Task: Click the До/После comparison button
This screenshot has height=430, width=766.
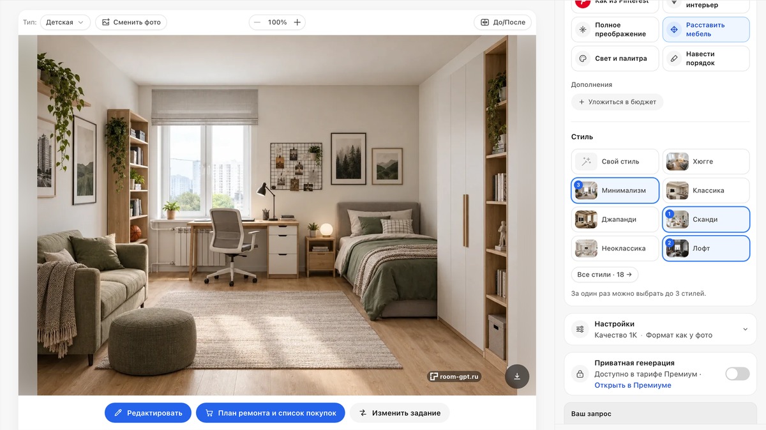Action: click(503, 22)
